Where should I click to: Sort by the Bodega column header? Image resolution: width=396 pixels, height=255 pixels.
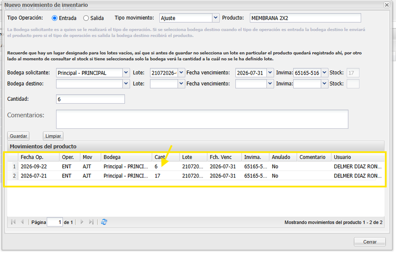[127, 157]
